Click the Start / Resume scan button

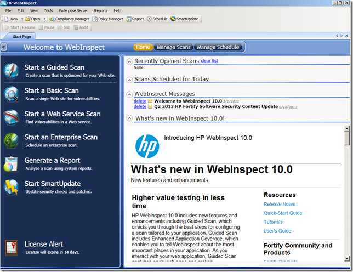pyautogui.click(x=20, y=27)
